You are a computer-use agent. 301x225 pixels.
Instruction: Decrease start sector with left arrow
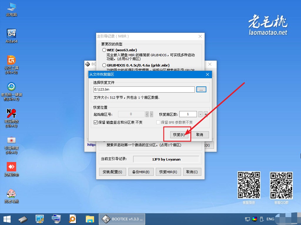(x=147, y=115)
